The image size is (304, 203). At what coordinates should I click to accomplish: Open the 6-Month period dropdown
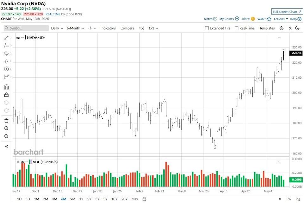75,28
